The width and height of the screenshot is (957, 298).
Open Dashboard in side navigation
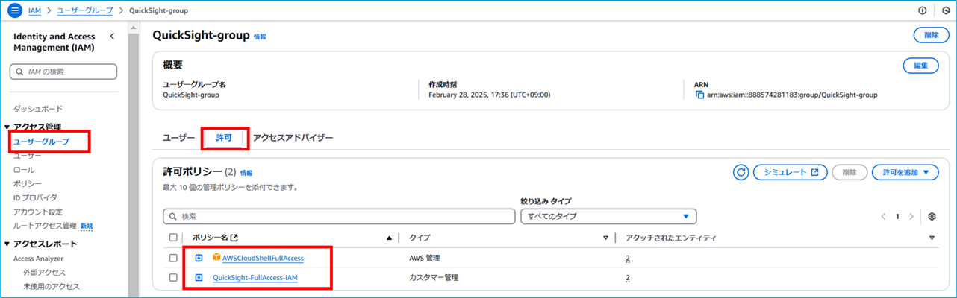click(38, 109)
